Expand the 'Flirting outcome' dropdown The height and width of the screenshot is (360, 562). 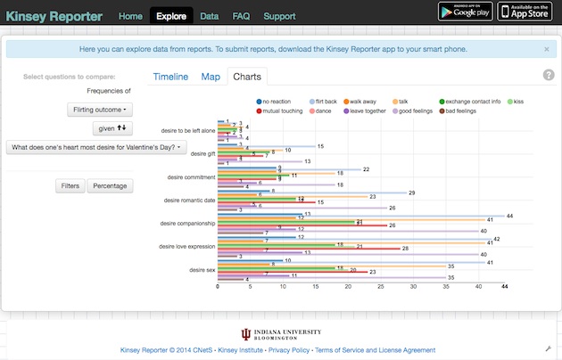pos(100,109)
